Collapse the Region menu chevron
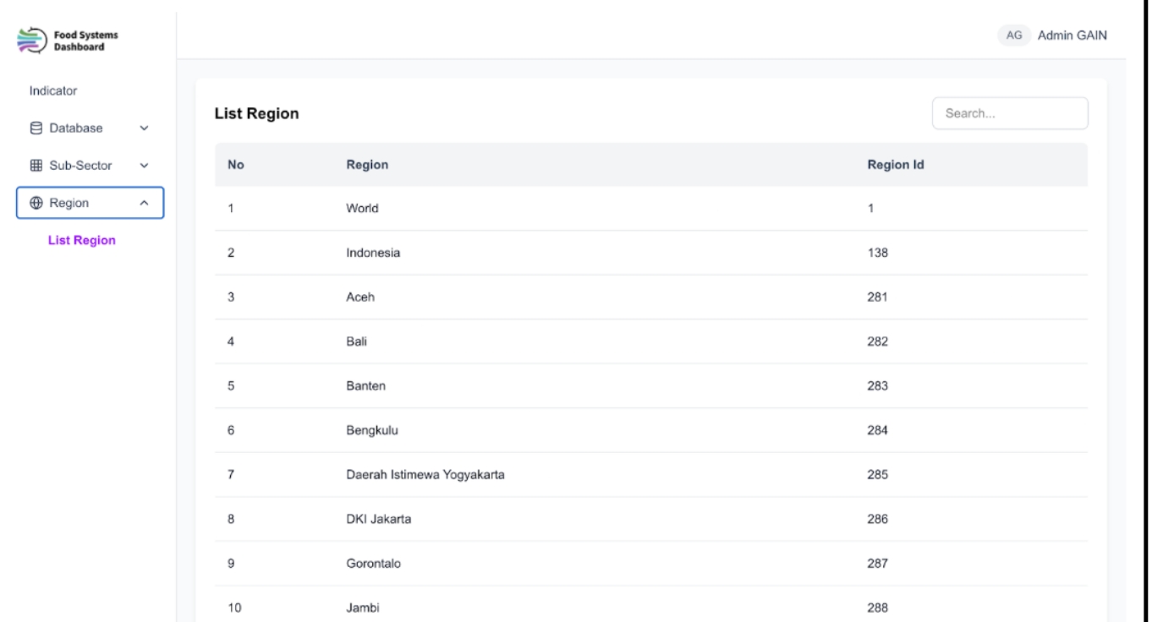The image size is (1152, 622). (144, 203)
